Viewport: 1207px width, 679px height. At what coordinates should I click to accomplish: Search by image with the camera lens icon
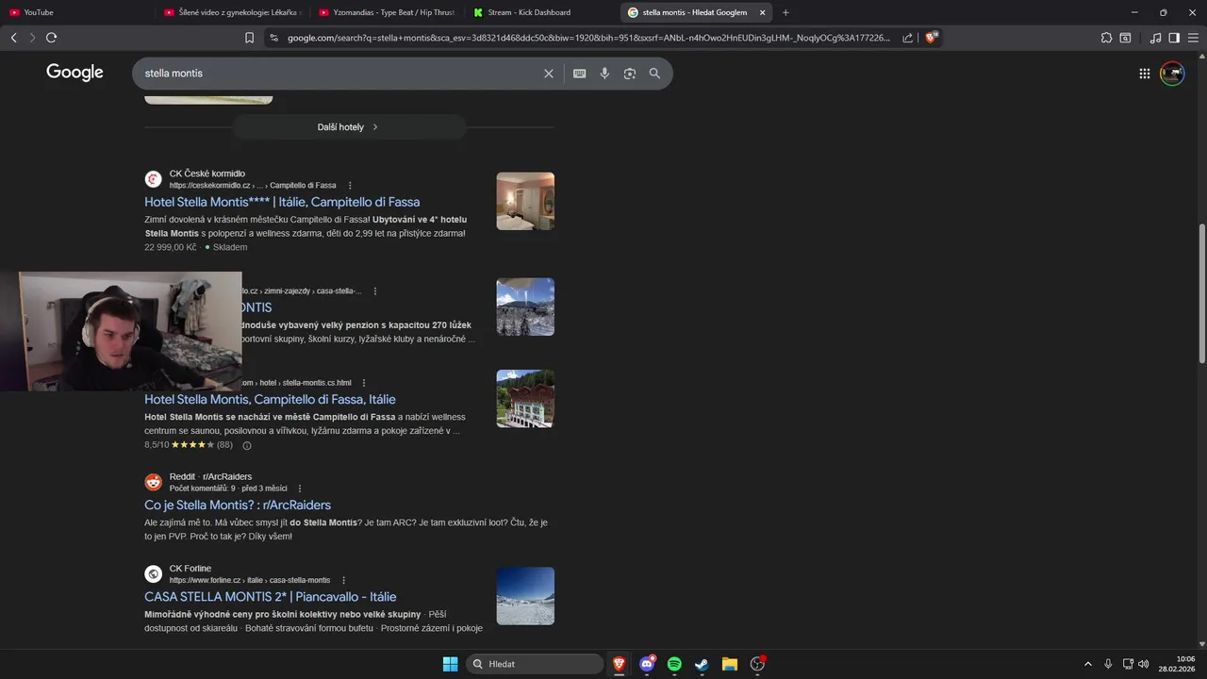click(630, 74)
